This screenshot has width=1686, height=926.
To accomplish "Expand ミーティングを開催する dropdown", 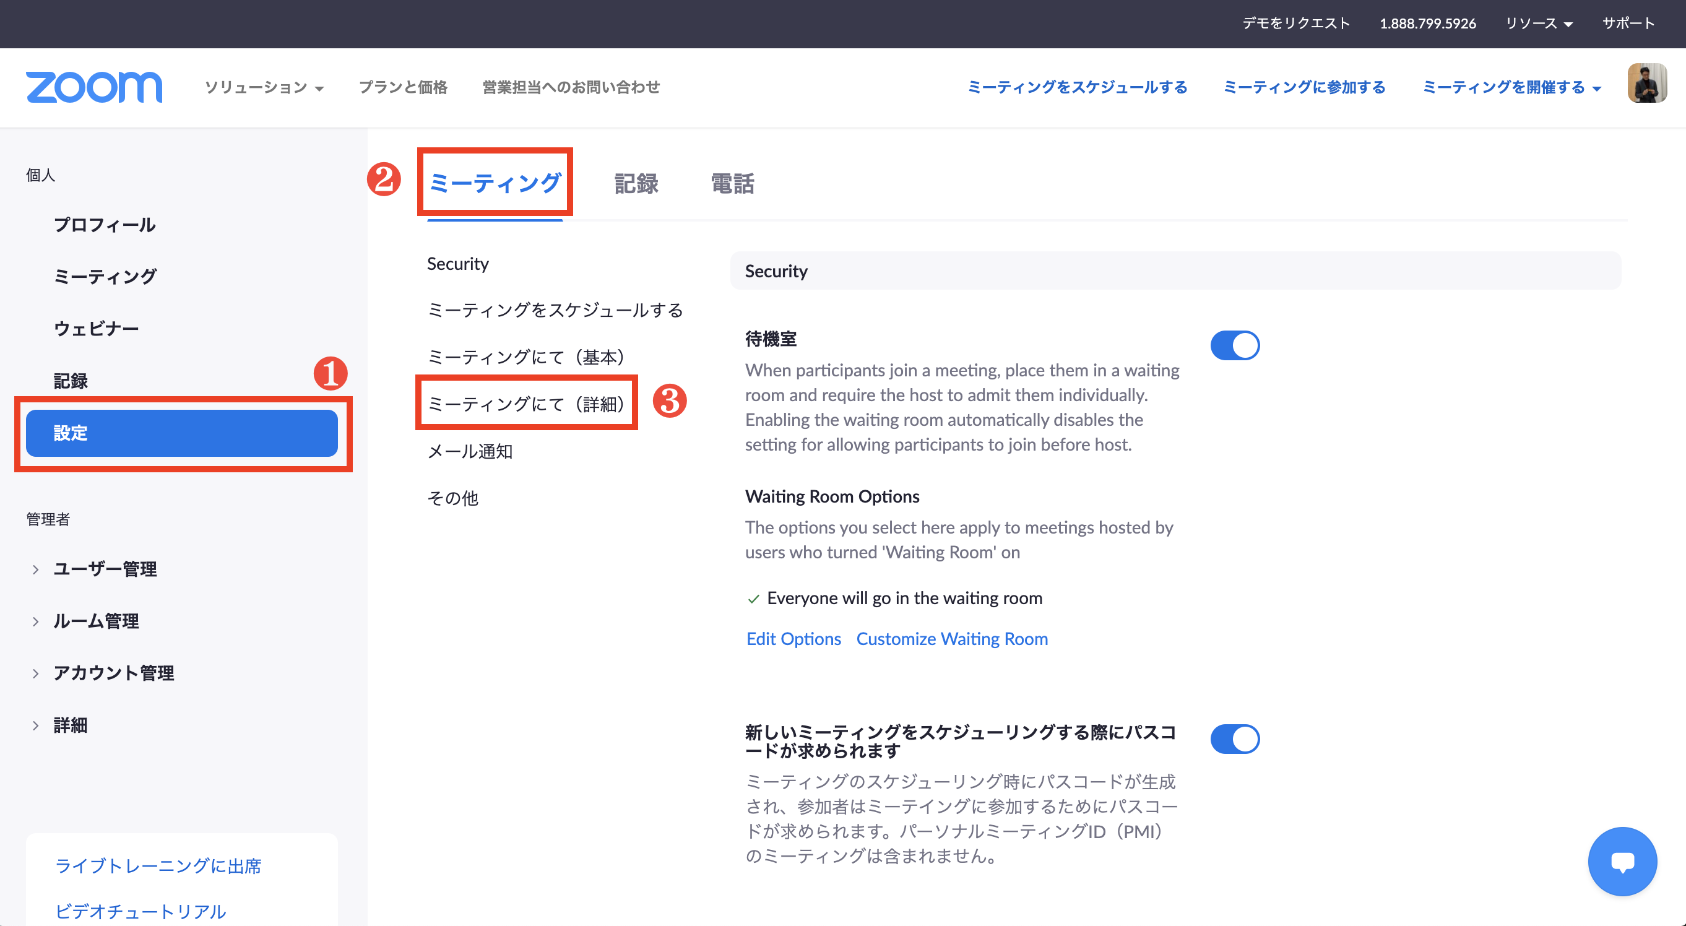I will [x=1511, y=87].
